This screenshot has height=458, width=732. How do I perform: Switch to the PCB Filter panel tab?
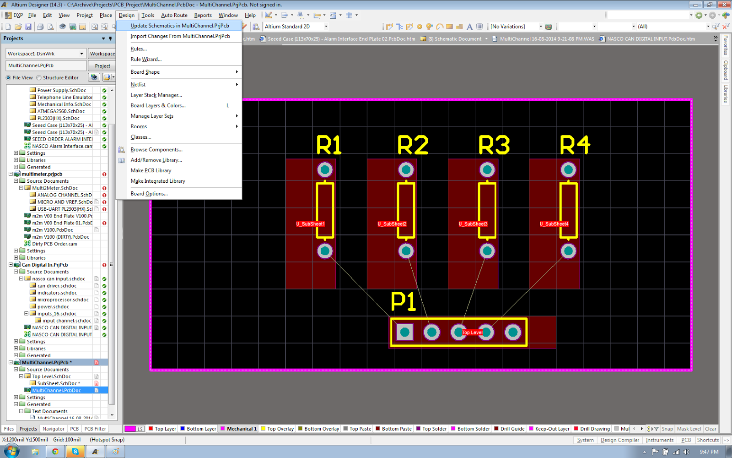tap(95, 429)
